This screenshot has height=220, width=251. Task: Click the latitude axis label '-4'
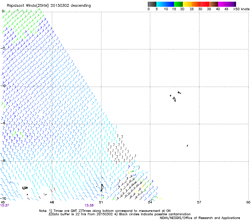click(x=3, y=86)
